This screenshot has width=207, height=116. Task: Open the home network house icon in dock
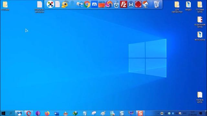tap(146, 4)
